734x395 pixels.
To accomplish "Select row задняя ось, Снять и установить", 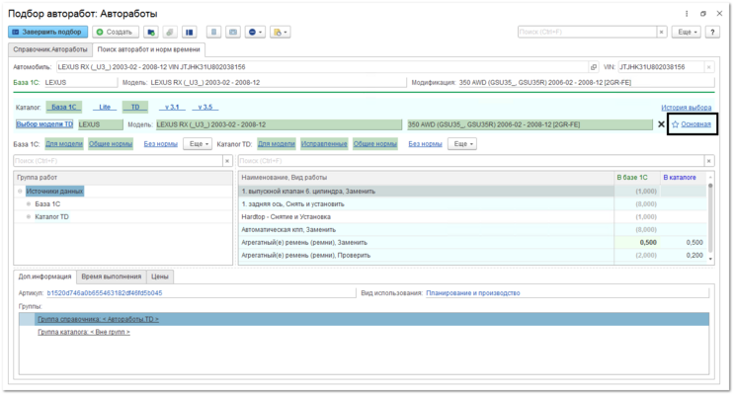I will tap(473, 204).
